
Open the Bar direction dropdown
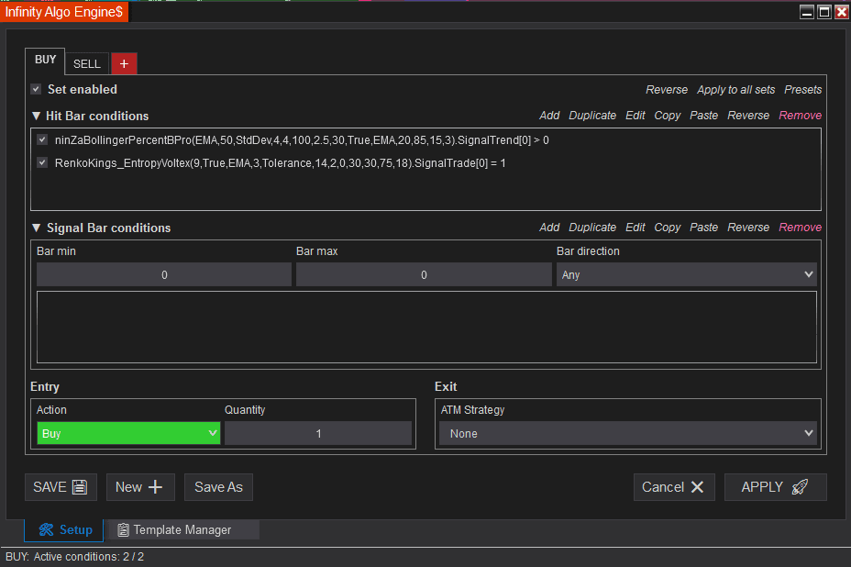click(686, 275)
